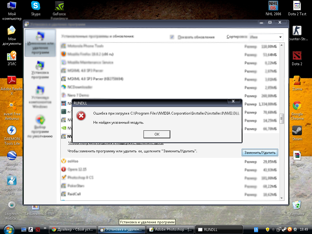Open the Dota 2 desktop icon

tap(297, 56)
